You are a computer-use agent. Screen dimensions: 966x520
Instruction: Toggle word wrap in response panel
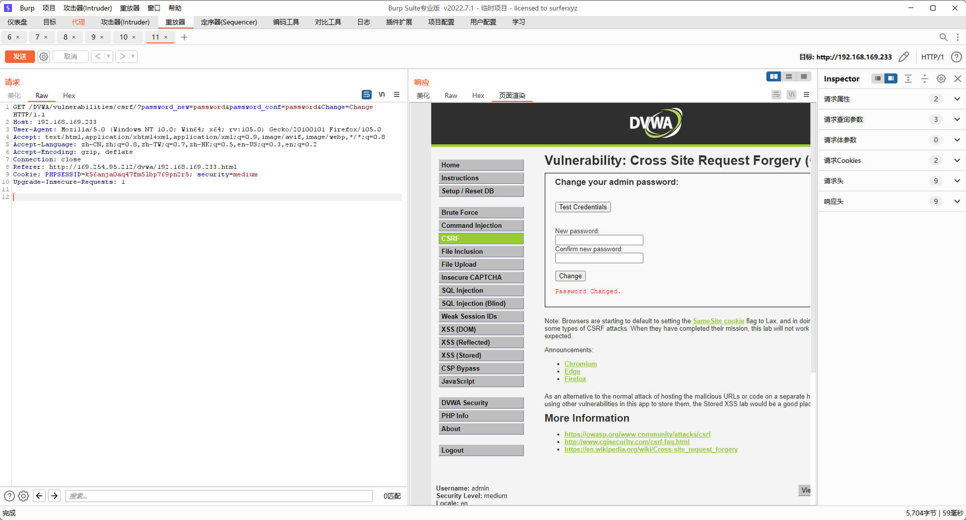776,94
